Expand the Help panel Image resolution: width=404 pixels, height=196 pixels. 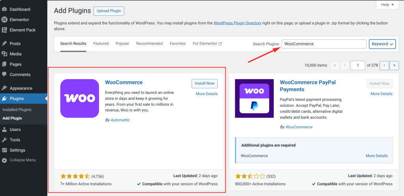click(387, 5)
